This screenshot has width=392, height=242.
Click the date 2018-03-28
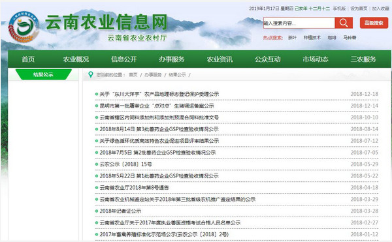(365, 211)
